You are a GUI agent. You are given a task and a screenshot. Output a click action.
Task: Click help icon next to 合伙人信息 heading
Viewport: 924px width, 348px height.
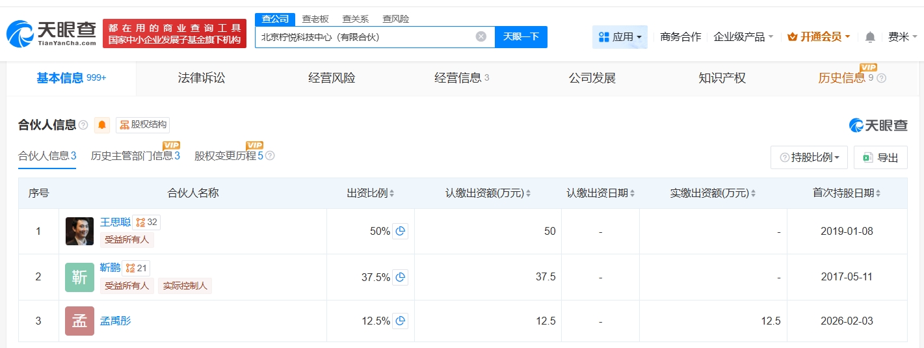click(x=83, y=125)
